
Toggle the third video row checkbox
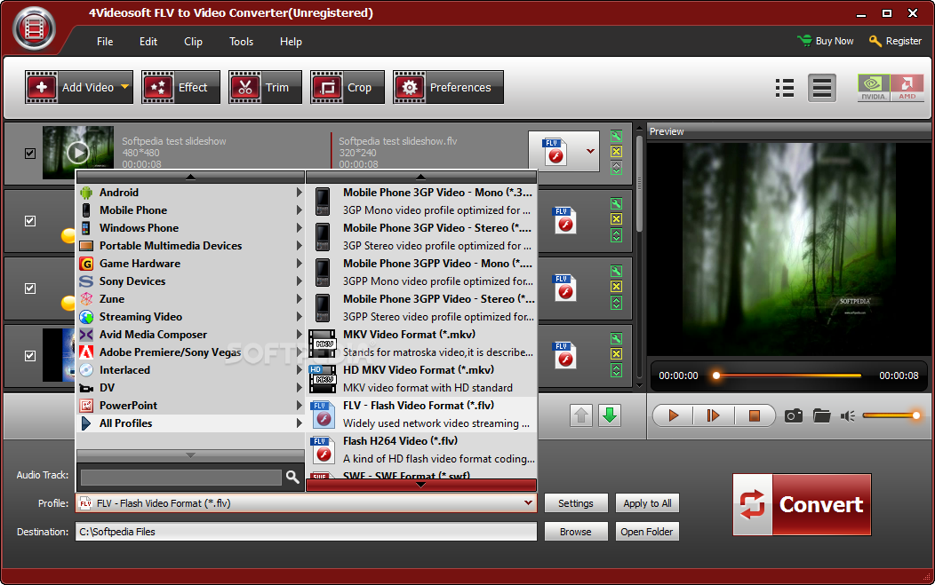(30, 289)
